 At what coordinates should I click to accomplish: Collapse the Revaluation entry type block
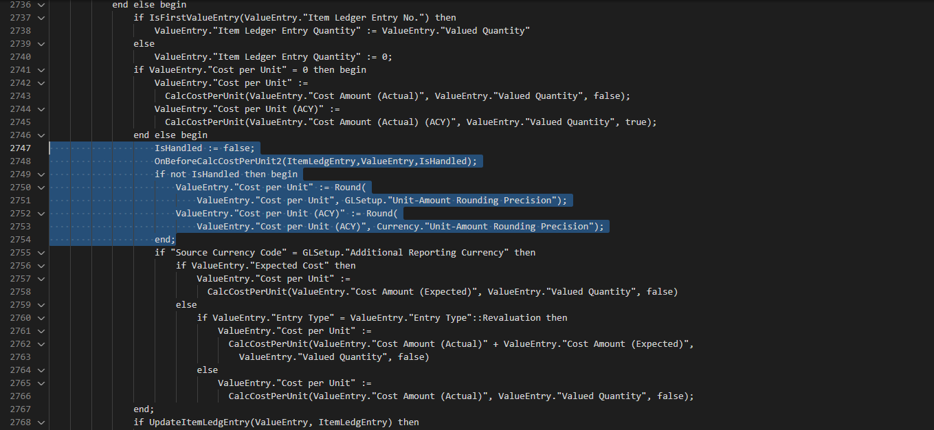point(41,317)
